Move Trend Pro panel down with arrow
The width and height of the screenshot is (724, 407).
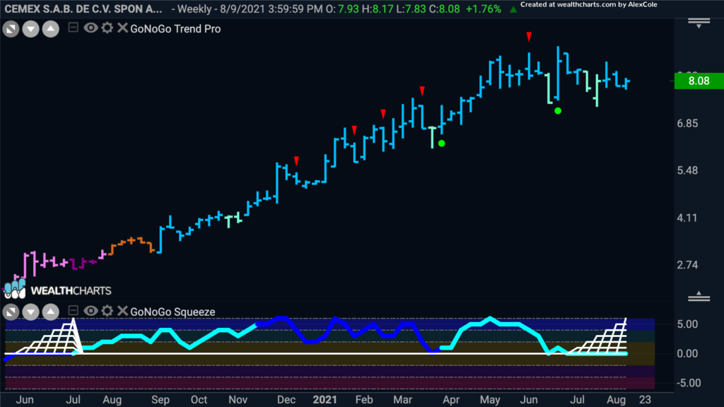tap(31, 30)
